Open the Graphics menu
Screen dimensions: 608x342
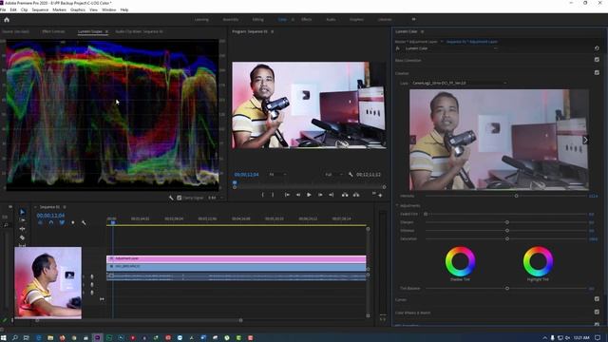78,9
